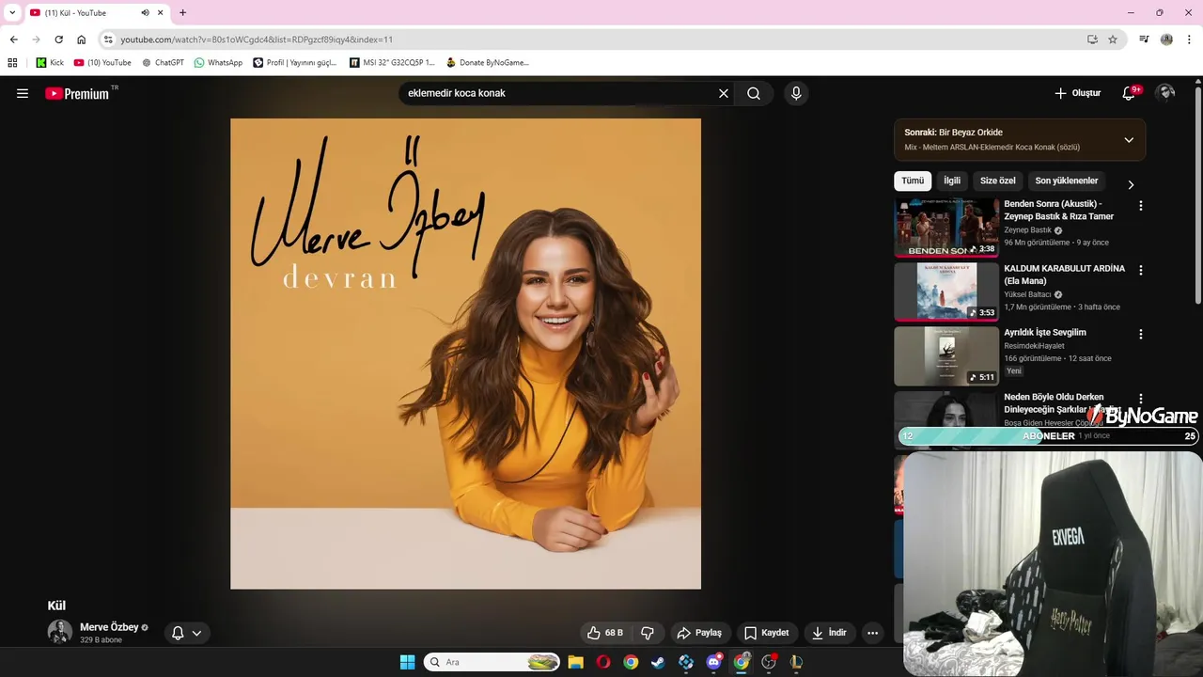This screenshot has height=677, width=1203.
Task: Click the Oluştur create button
Action: [x=1077, y=93]
